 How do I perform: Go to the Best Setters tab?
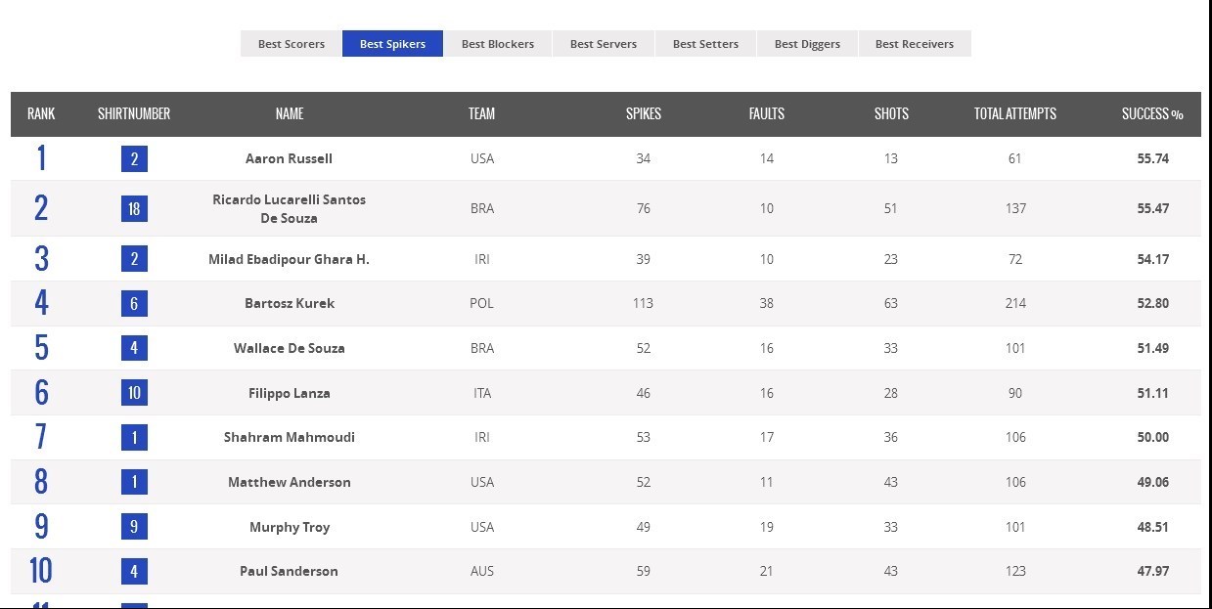click(705, 44)
